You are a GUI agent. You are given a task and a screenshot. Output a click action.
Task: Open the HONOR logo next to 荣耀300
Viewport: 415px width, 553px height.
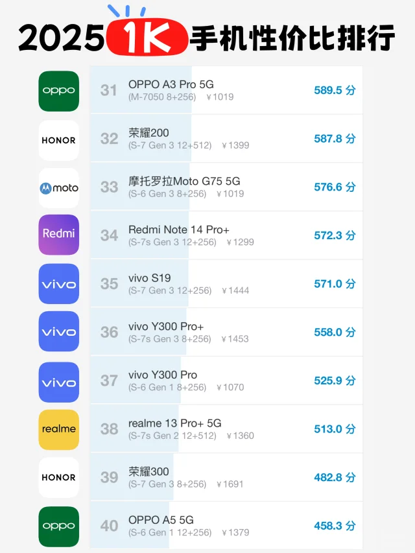(58, 478)
